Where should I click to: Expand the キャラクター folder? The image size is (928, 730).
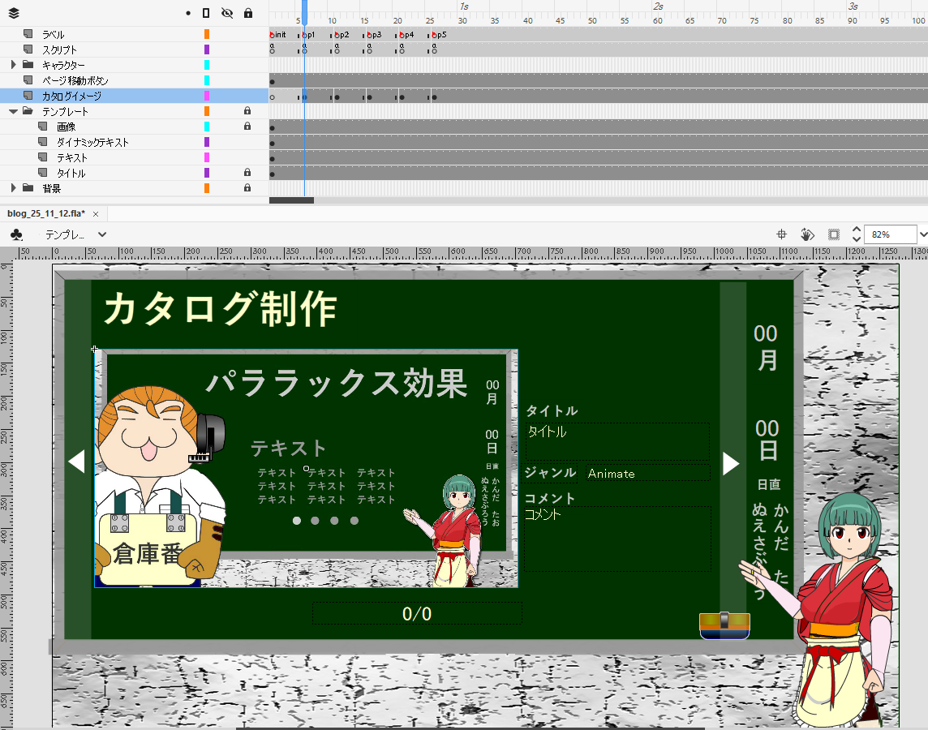(14, 65)
